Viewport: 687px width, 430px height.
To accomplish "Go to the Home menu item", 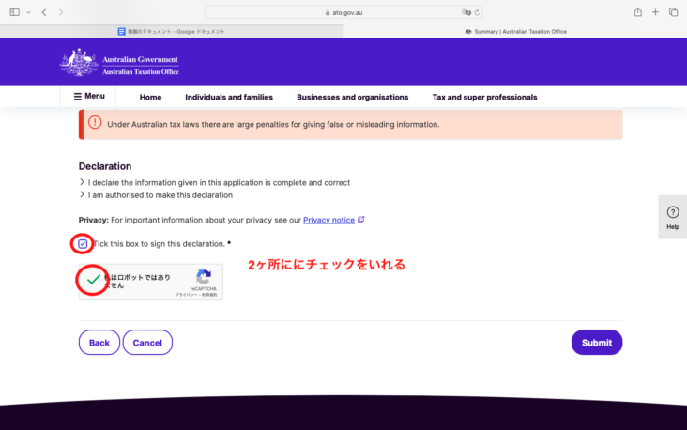I will click(x=150, y=97).
